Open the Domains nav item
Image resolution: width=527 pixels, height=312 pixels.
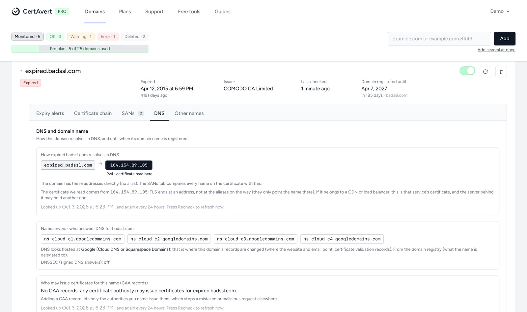[95, 12]
